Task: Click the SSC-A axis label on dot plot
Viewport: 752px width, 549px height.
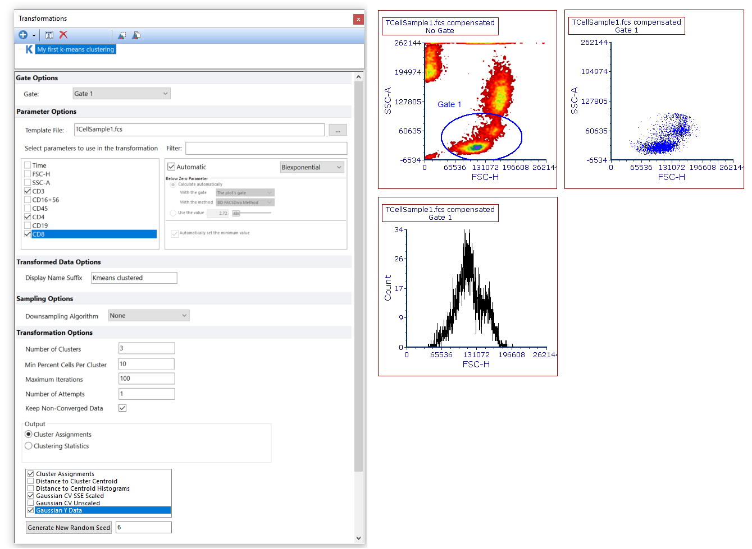Action: [x=574, y=101]
